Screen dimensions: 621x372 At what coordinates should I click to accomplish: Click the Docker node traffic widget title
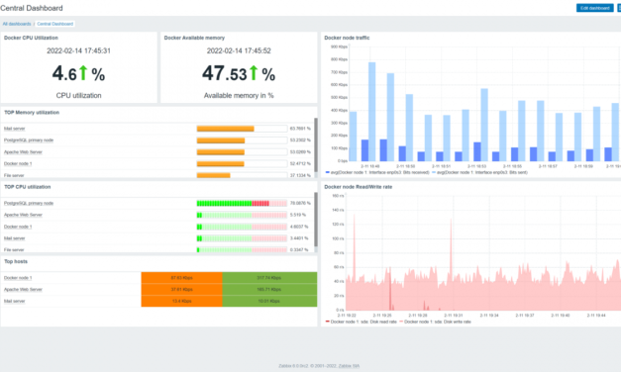click(x=347, y=38)
